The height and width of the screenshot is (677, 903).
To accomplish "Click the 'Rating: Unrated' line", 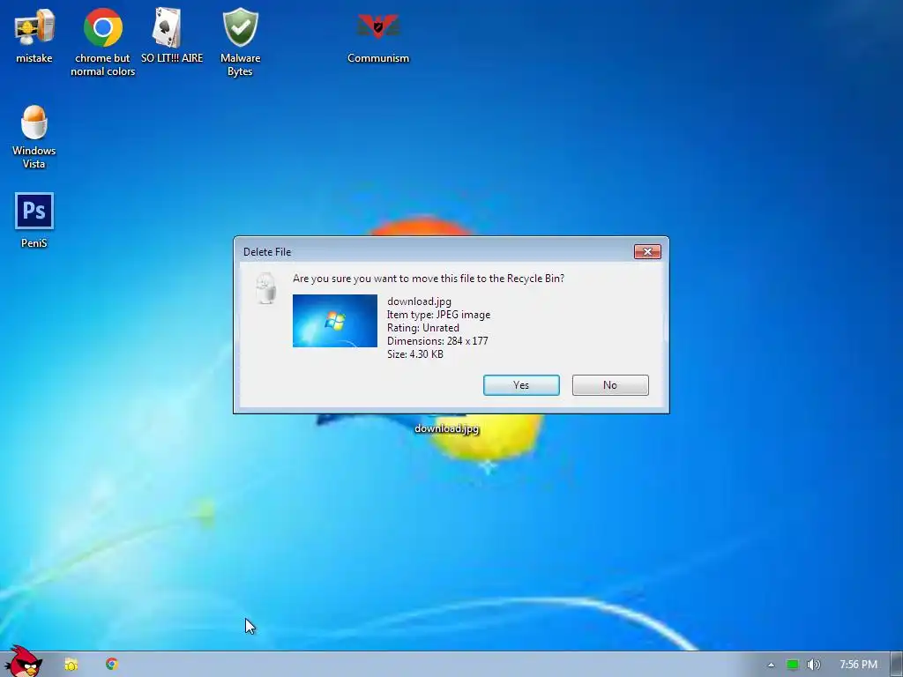I will click(x=423, y=328).
